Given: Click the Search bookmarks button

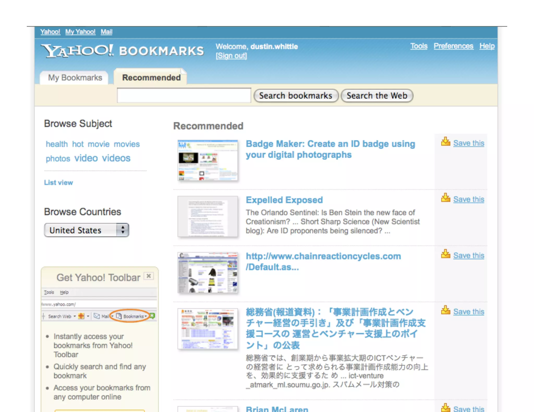Looking at the screenshot, I should (296, 96).
